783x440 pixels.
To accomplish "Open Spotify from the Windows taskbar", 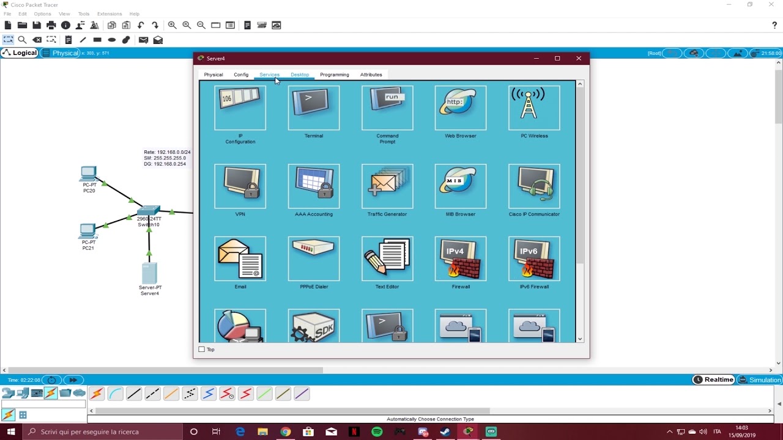I will pyautogui.click(x=377, y=431).
